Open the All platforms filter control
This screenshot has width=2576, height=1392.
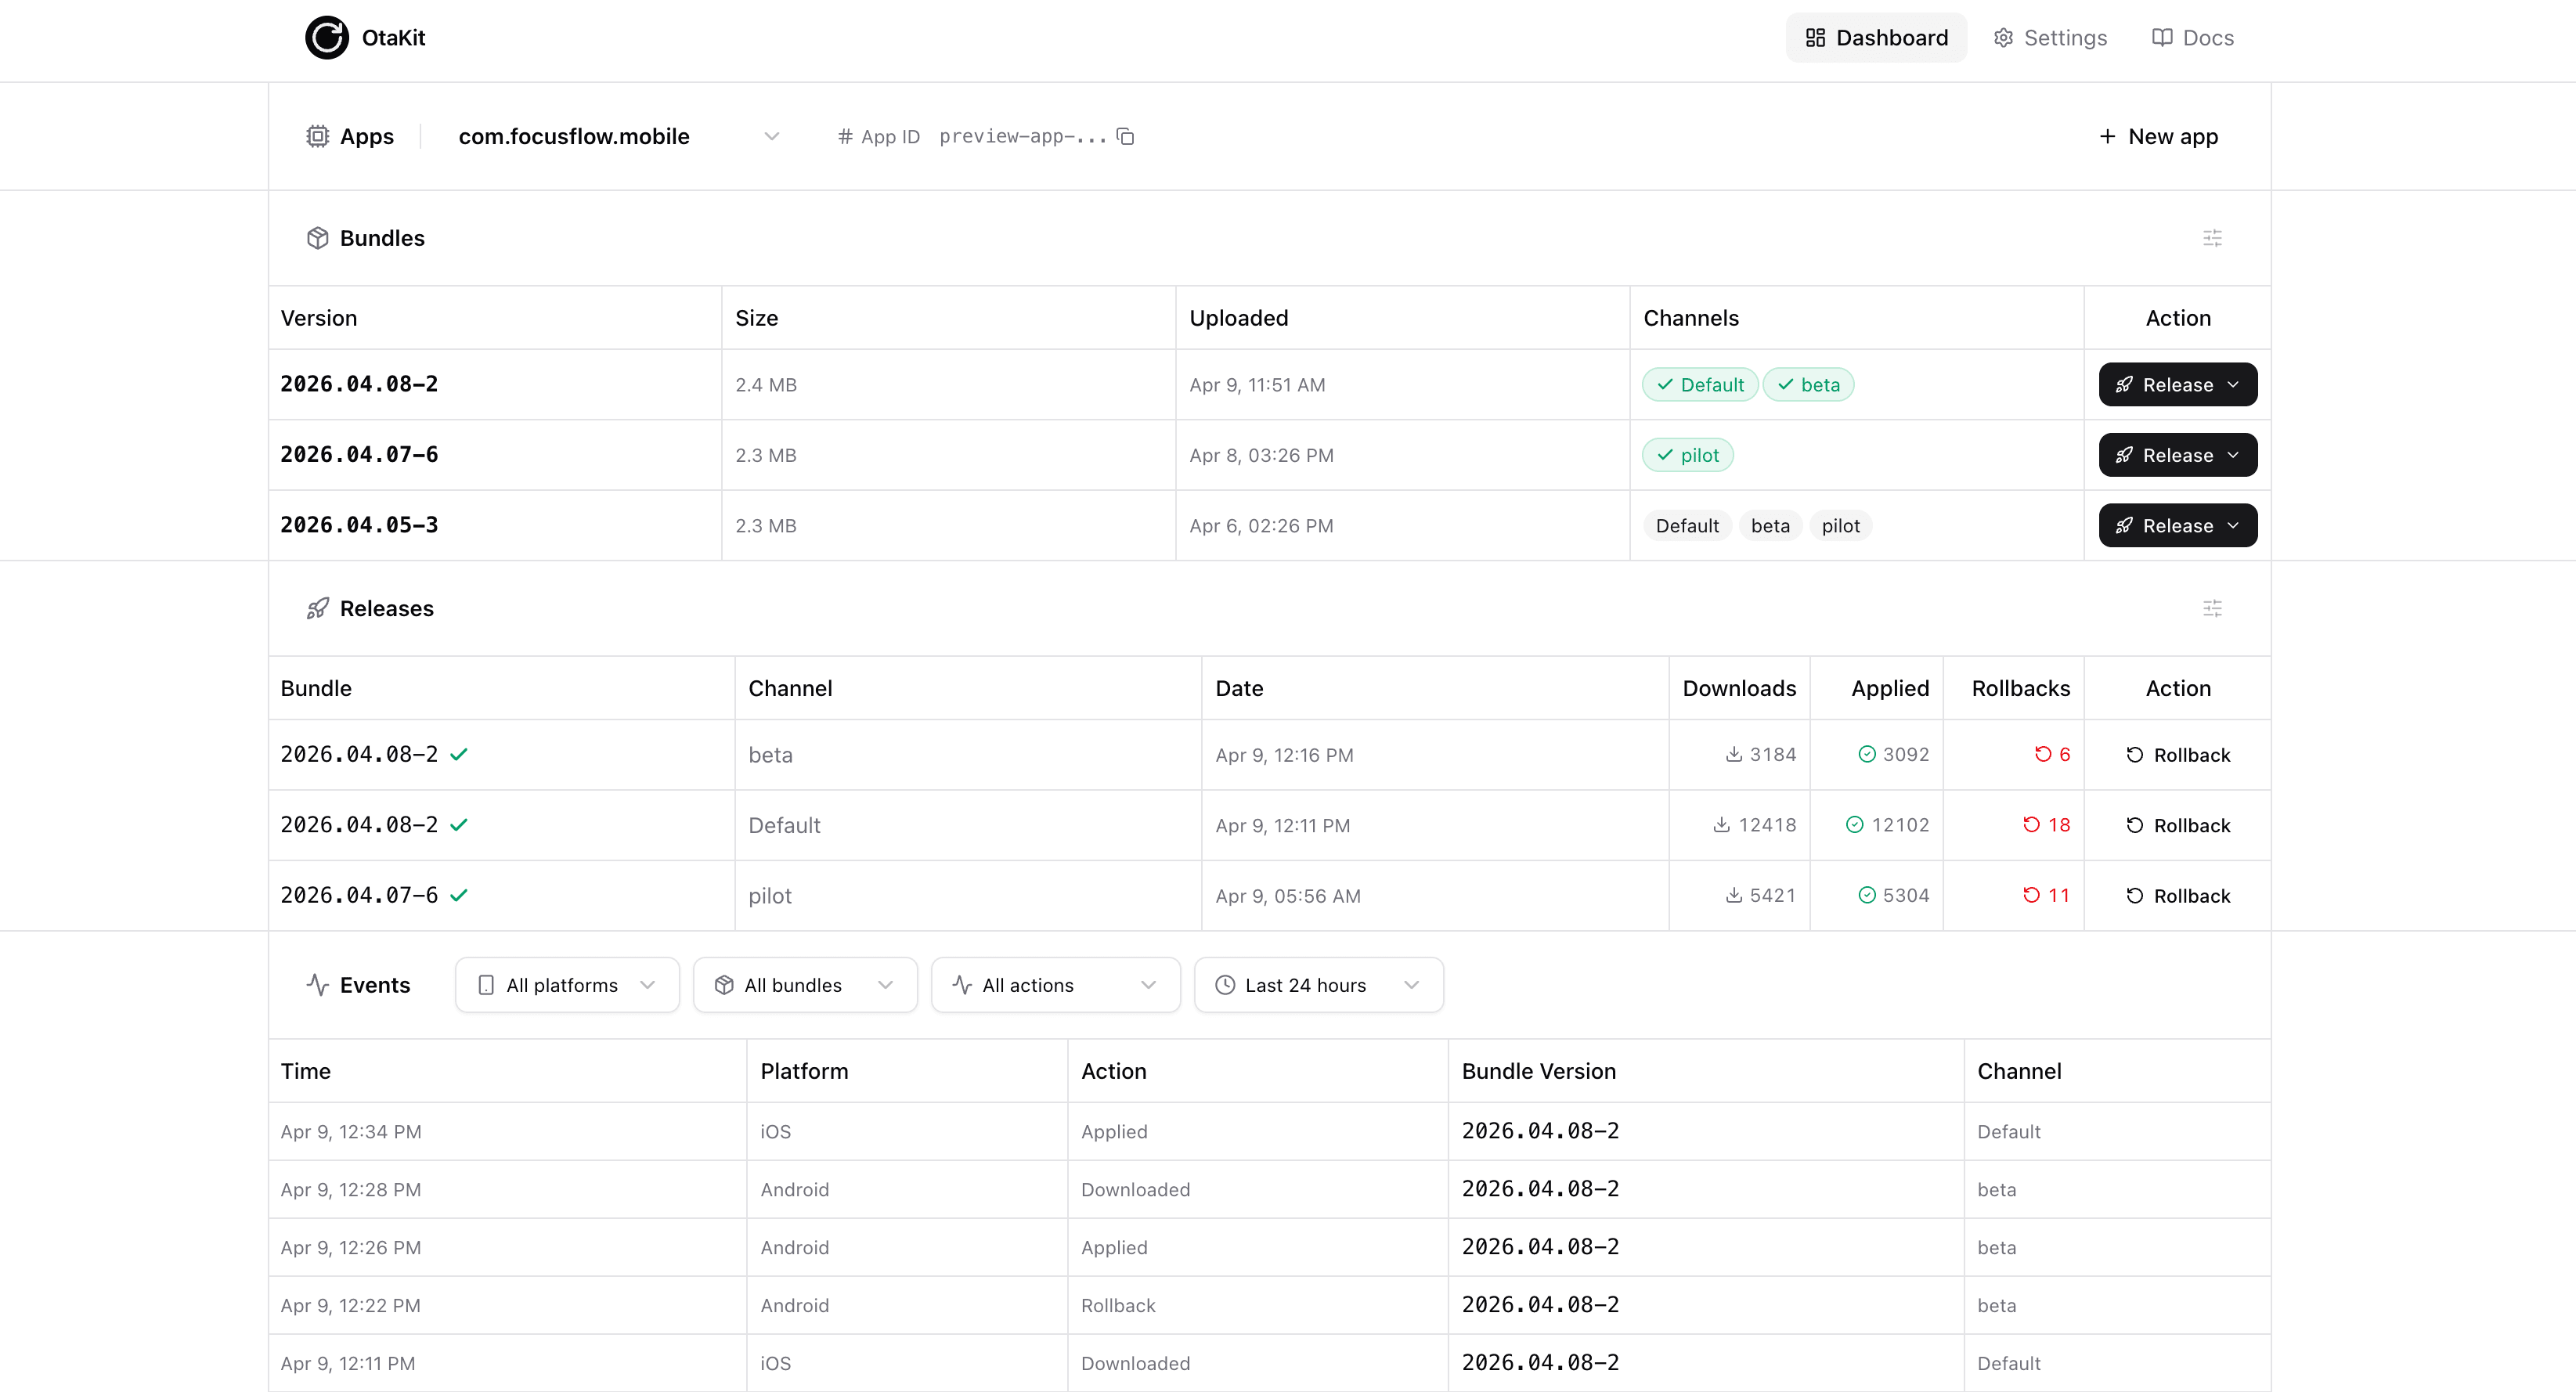[x=566, y=985]
